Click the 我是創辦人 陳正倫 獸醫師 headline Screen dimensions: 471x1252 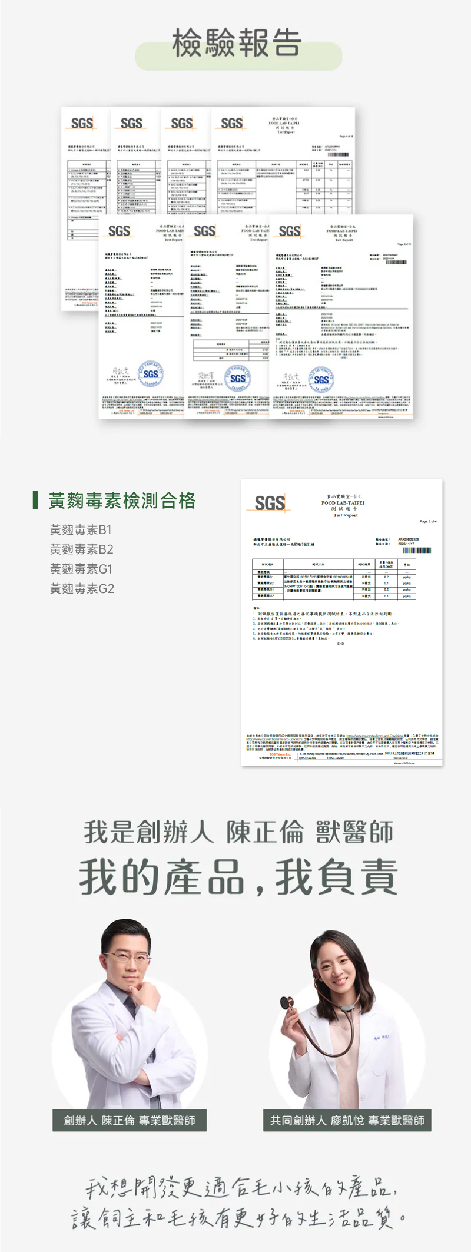pos(238,833)
